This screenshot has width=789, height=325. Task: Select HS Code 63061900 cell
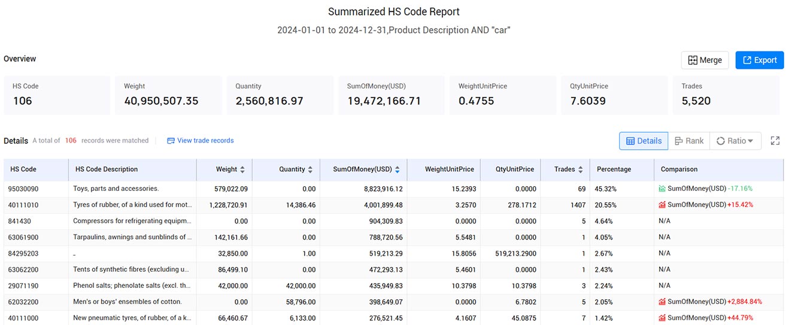(36, 237)
